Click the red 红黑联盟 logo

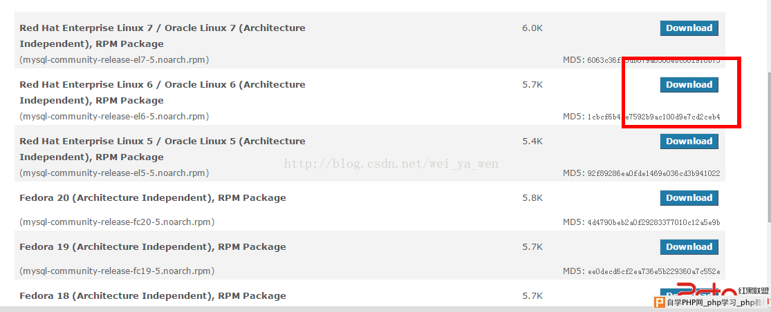tap(723, 291)
